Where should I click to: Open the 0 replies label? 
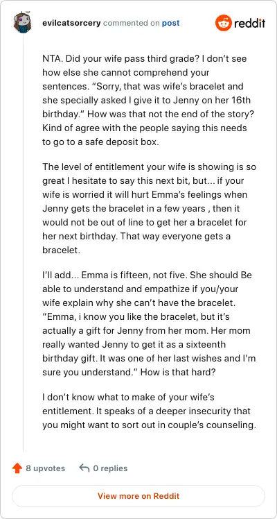point(110,468)
